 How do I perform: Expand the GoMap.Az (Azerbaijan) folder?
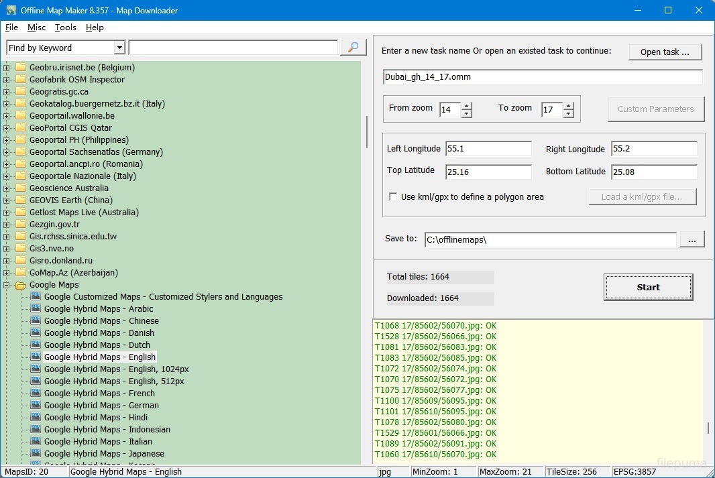7,273
